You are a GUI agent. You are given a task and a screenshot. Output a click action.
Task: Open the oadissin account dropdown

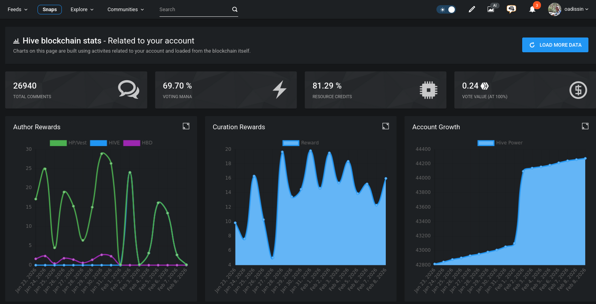[x=576, y=10]
